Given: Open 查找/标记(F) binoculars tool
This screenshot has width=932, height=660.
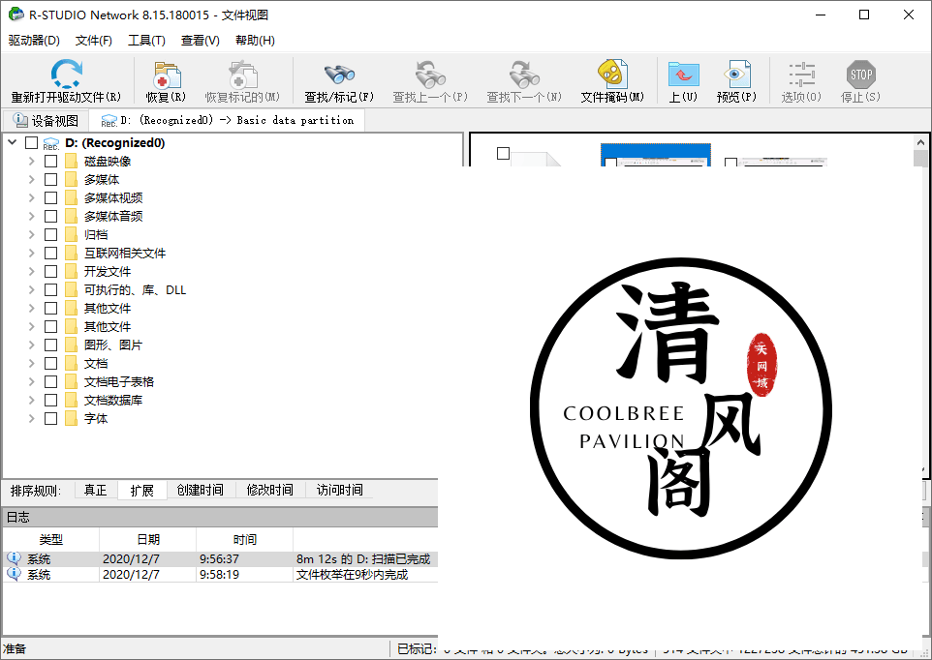Looking at the screenshot, I should click(339, 75).
